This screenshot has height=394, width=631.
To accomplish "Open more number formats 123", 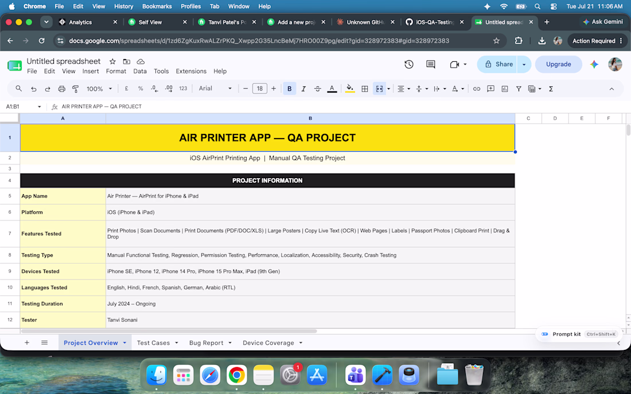I will [x=183, y=89].
